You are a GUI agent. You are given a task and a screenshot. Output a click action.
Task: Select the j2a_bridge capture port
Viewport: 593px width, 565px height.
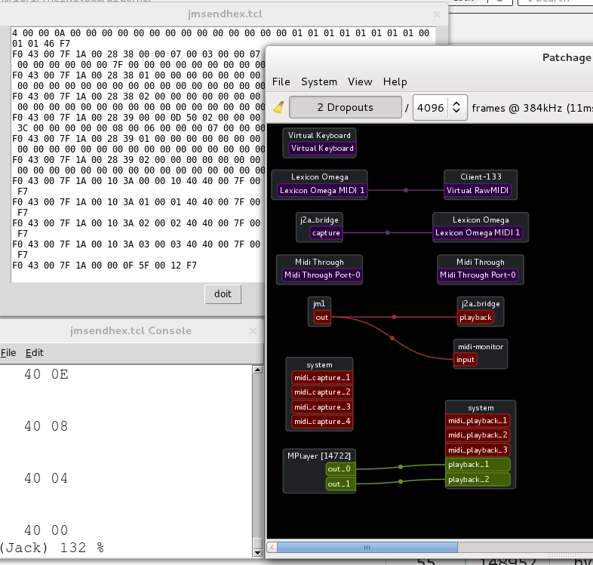coord(326,233)
